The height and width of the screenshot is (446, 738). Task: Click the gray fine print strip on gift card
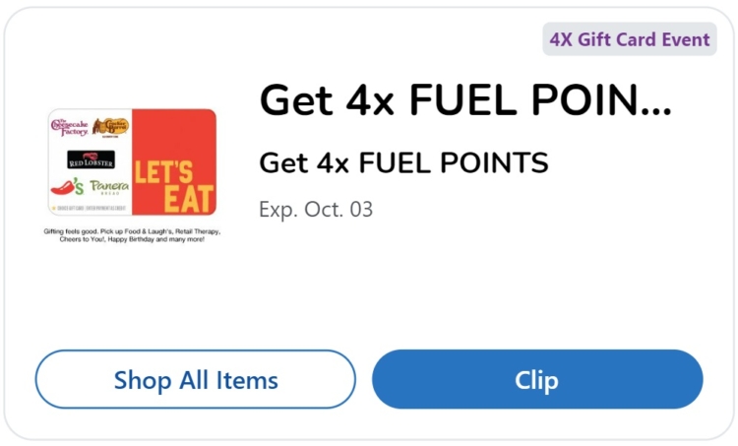(90, 208)
